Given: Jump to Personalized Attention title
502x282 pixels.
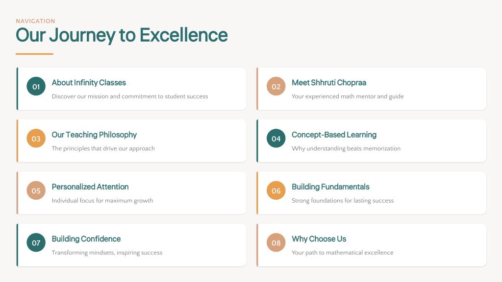Looking at the screenshot, I should pyautogui.click(x=90, y=187).
